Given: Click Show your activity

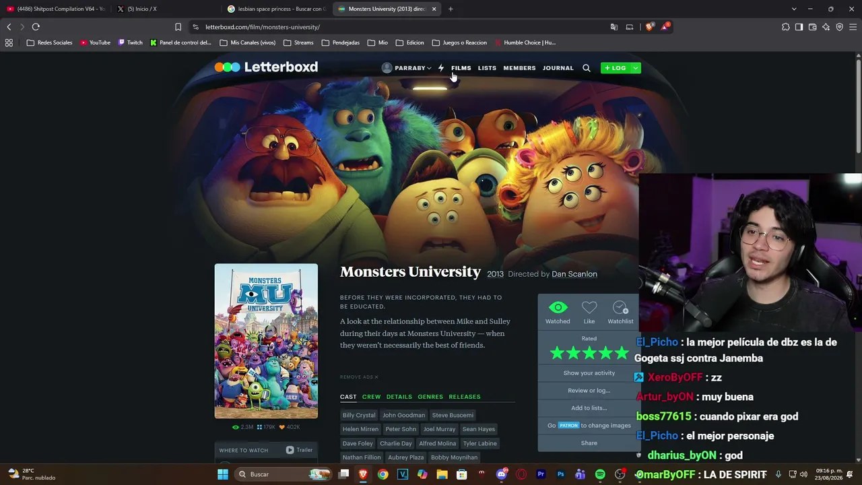Looking at the screenshot, I should pos(589,373).
